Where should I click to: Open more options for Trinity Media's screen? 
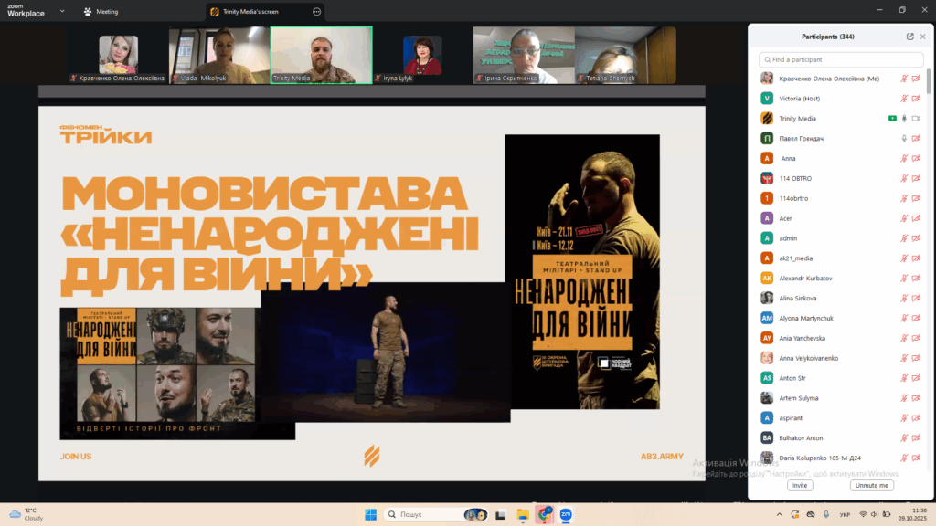point(316,12)
